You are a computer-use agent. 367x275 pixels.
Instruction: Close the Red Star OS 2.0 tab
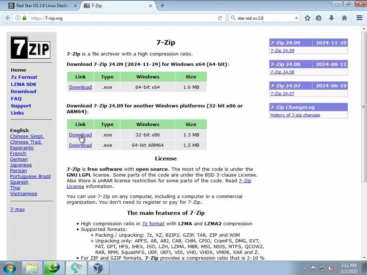(x=75, y=6)
